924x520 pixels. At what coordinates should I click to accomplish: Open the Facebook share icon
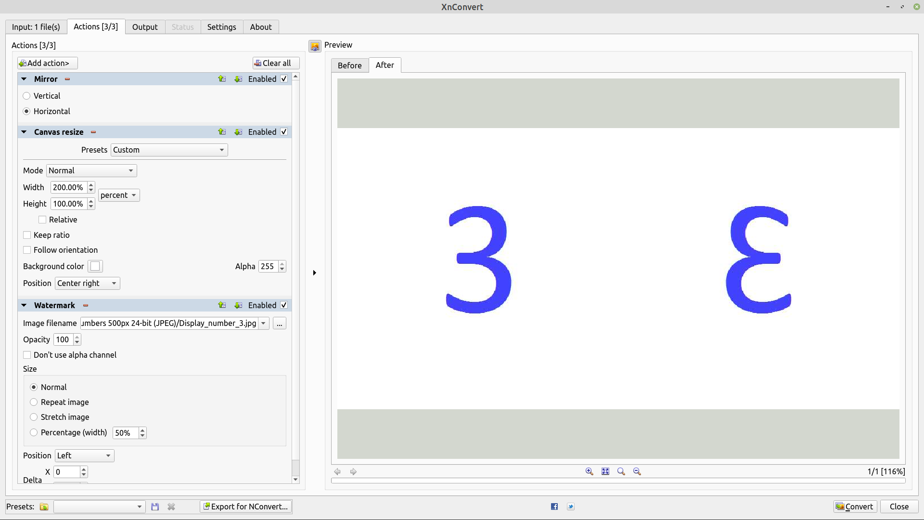[x=554, y=507]
